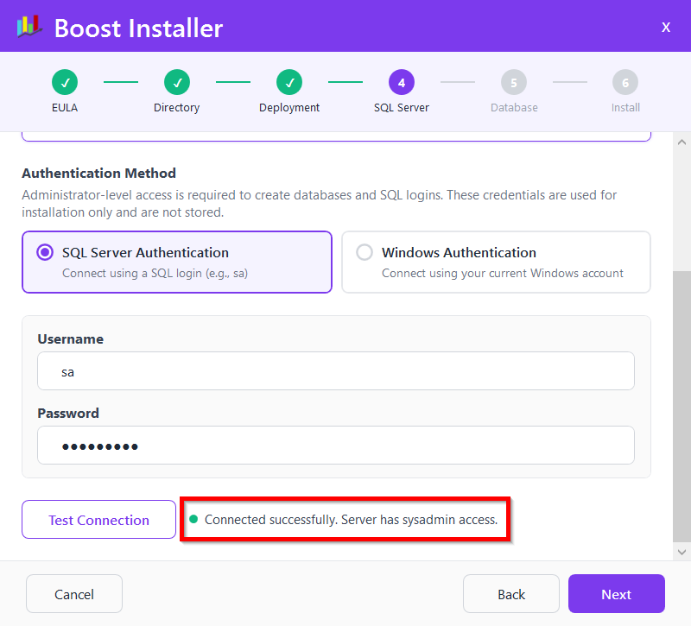Image resolution: width=691 pixels, height=626 pixels.
Task: Click the Password input field
Action: [x=336, y=446]
